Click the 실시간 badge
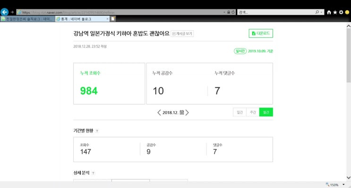Image resolution: width=351 pixels, height=188 pixels. point(240,51)
